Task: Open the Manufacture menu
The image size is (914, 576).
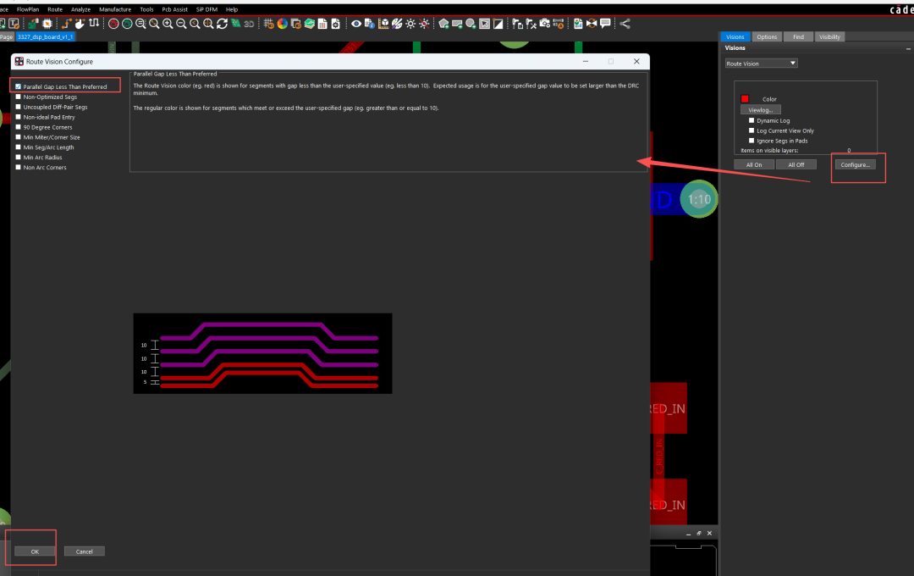Action: 115,9
